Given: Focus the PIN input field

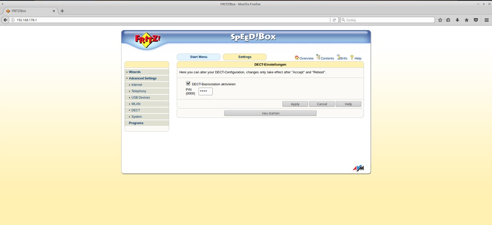Looking at the screenshot, I should pos(206,91).
